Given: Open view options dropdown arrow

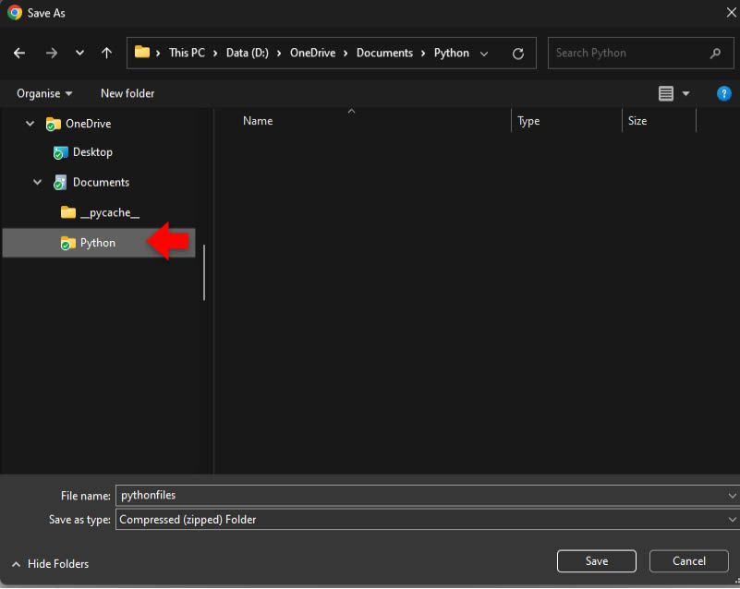Looking at the screenshot, I should click(x=685, y=93).
